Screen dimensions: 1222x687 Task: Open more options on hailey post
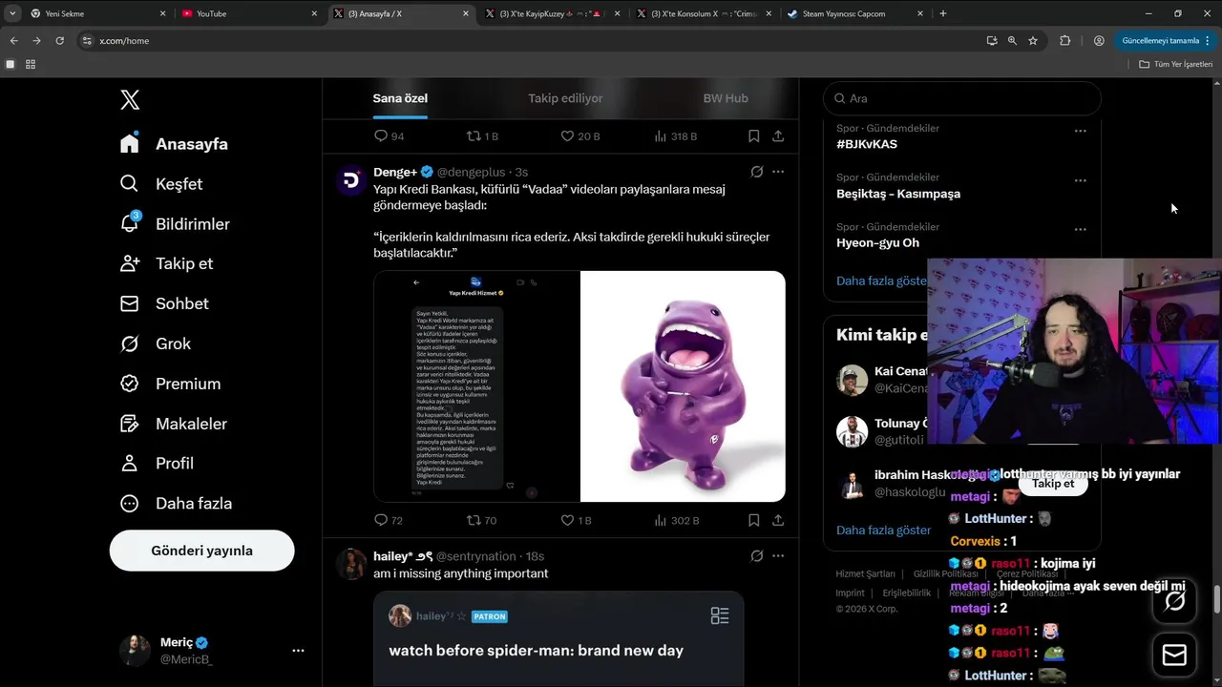click(778, 556)
